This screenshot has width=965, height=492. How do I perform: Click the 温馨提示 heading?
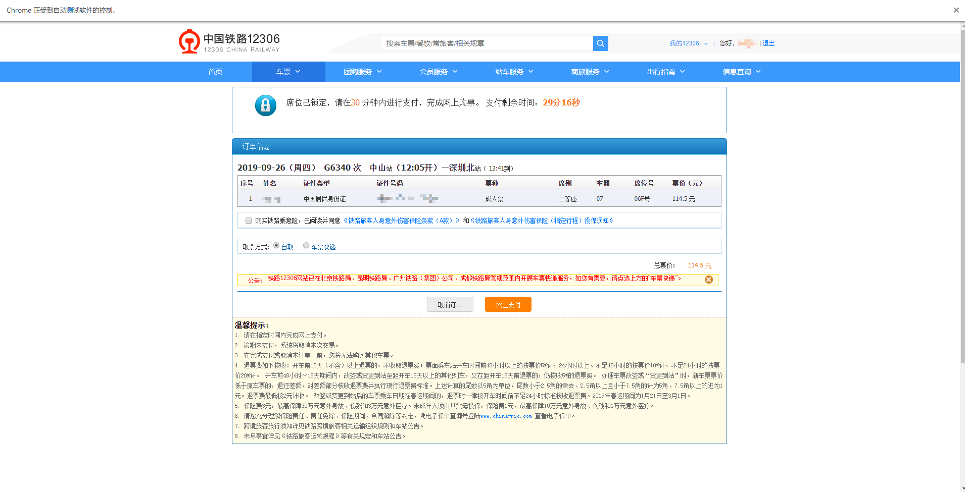coord(252,325)
